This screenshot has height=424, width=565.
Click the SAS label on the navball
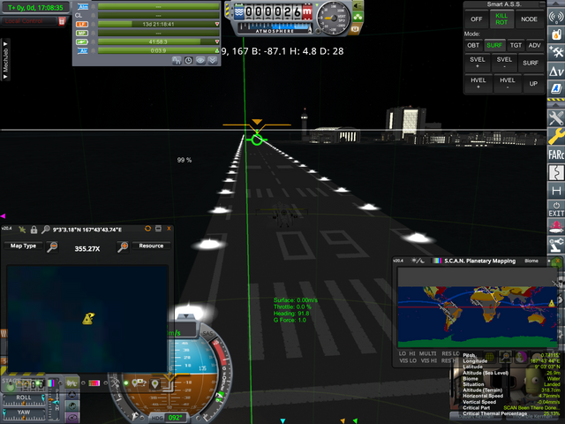pos(208,334)
